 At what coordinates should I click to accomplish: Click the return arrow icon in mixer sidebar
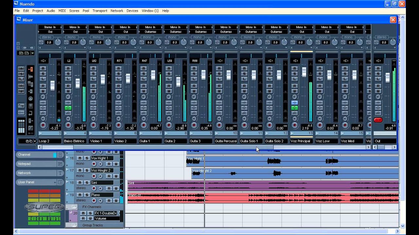click(31, 113)
